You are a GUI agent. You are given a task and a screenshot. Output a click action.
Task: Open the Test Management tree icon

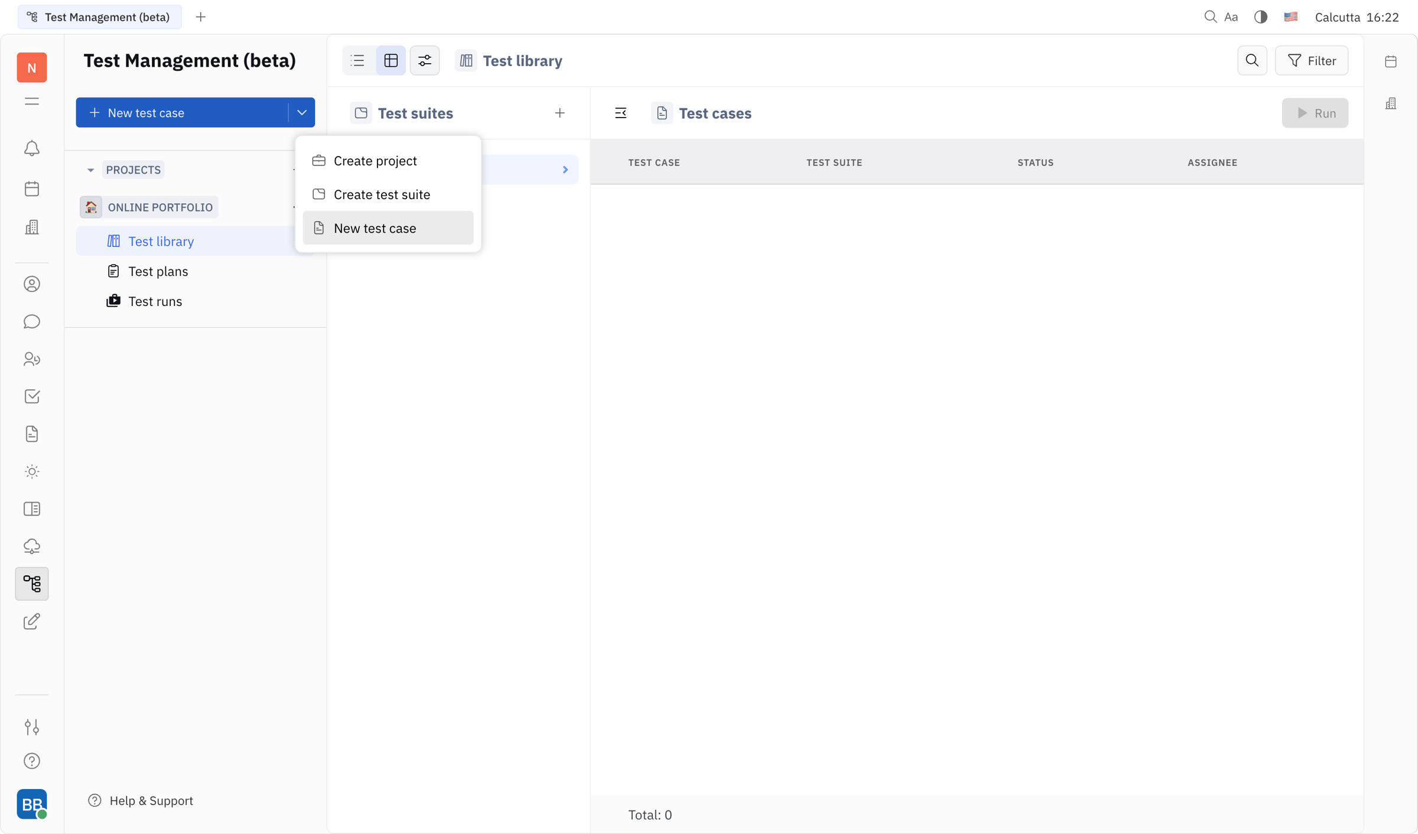(32, 584)
